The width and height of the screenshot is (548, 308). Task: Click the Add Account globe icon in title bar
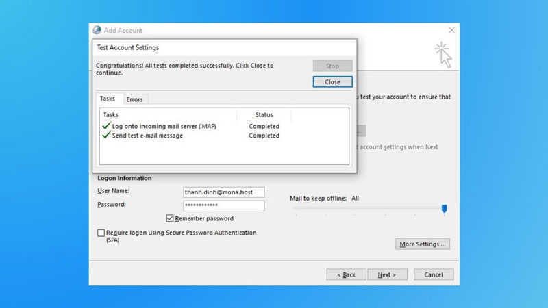coord(97,30)
